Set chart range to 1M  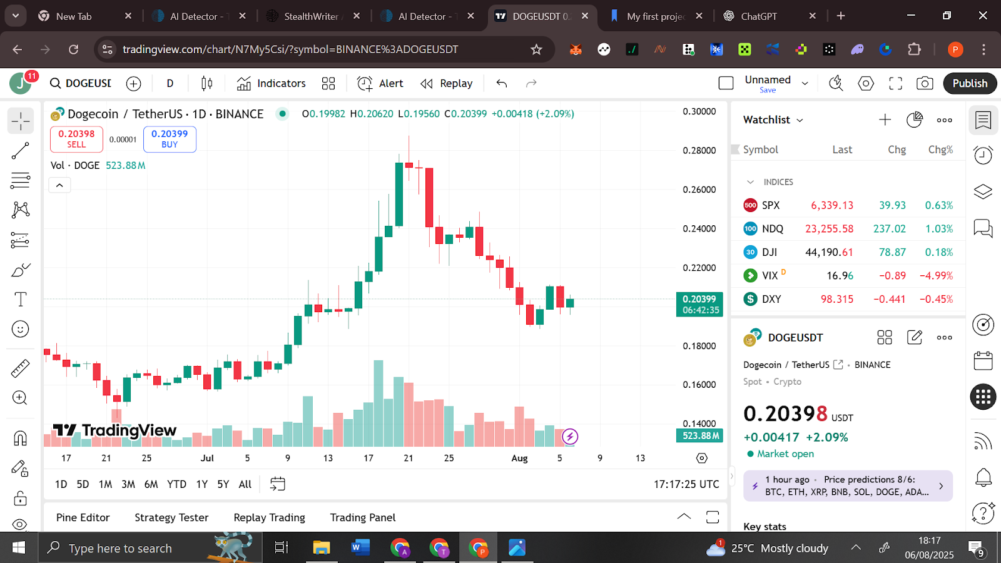pyautogui.click(x=105, y=484)
